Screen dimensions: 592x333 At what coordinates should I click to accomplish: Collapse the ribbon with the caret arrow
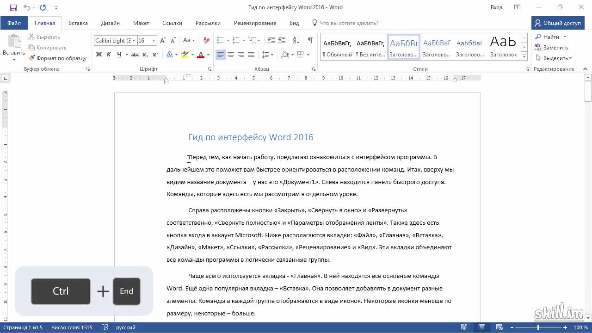586,69
